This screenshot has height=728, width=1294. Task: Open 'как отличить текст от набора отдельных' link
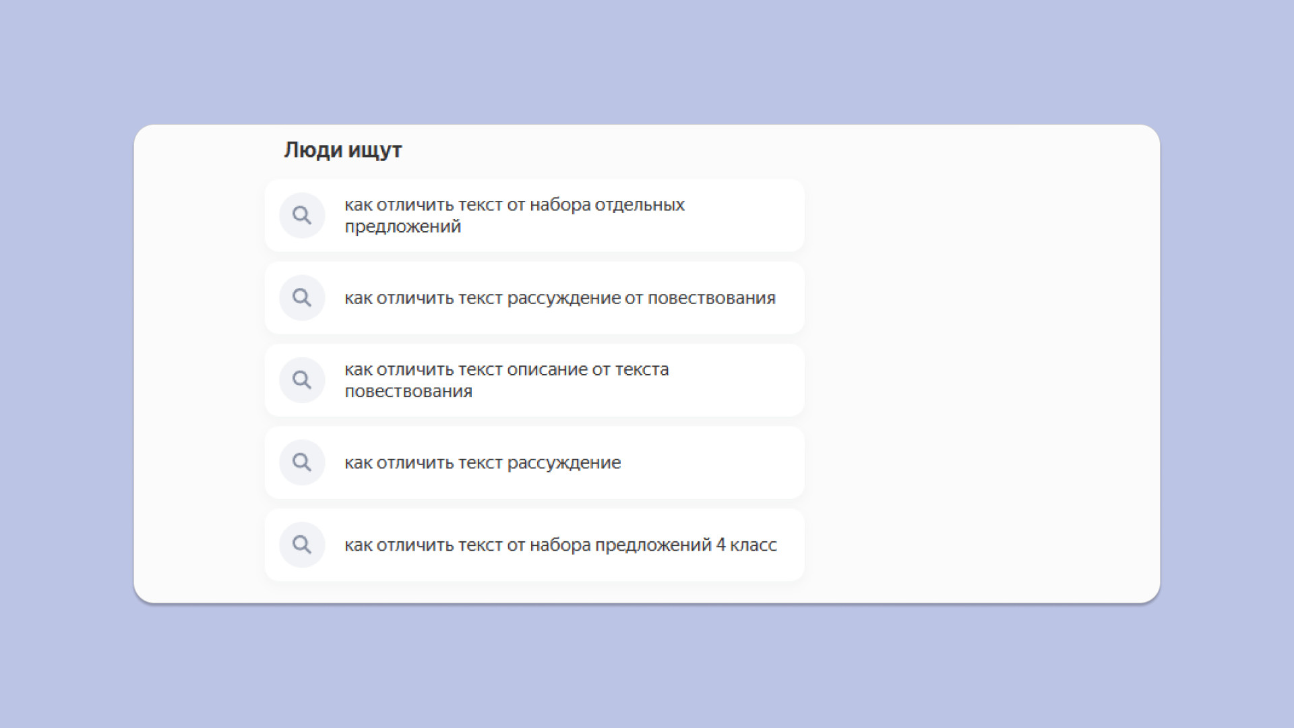(514, 205)
